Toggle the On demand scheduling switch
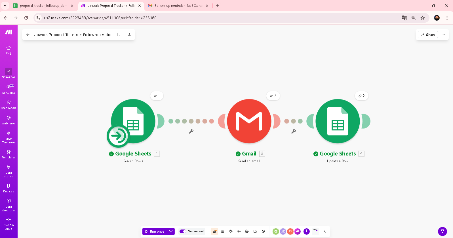The height and width of the screenshot is (238, 453). [183, 231]
